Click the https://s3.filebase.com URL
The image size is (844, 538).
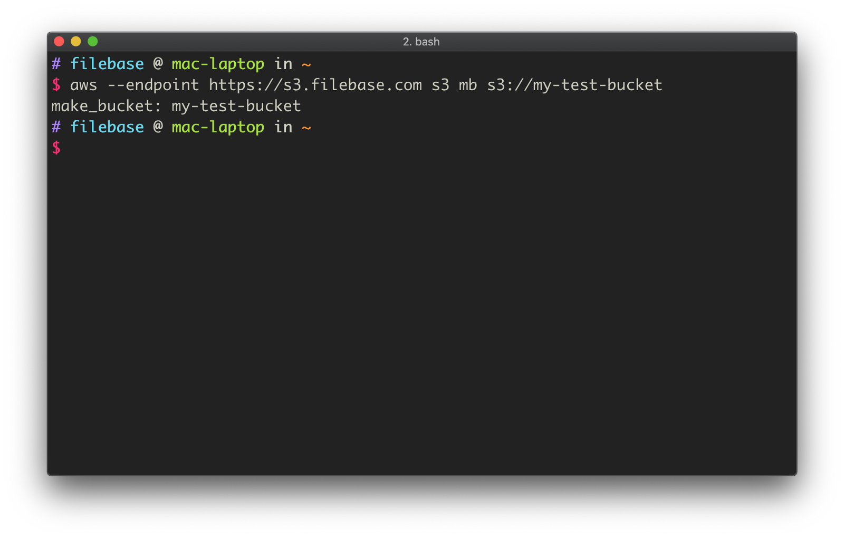coord(315,85)
